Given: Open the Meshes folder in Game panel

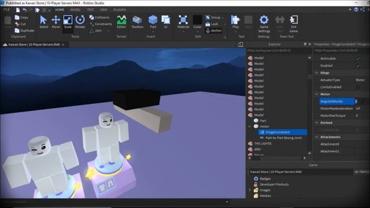Looking at the screenshot, I should click(265, 196).
